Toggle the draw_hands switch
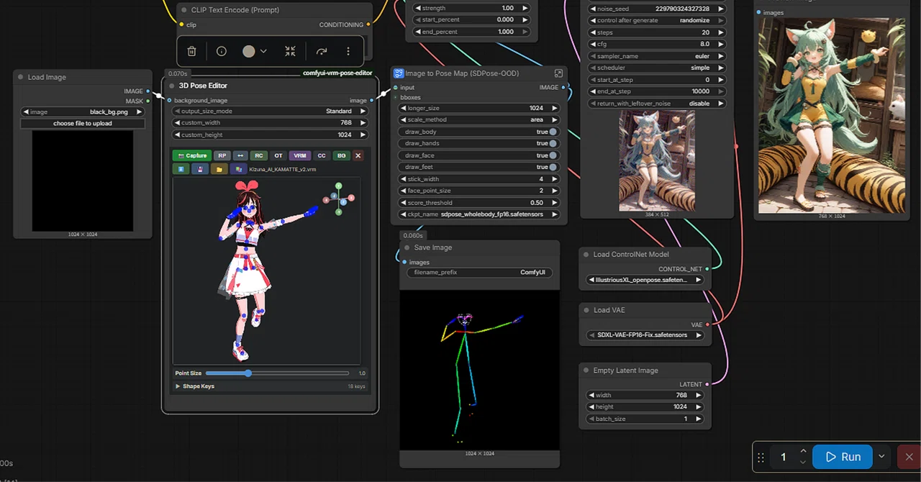The height and width of the screenshot is (482, 921). [553, 143]
